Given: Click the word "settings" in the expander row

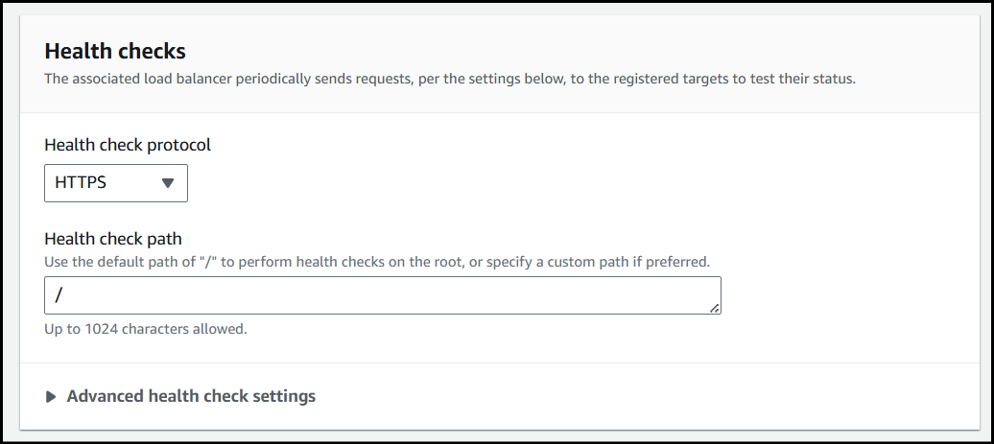Looking at the screenshot, I should pyautogui.click(x=284, y=396).
